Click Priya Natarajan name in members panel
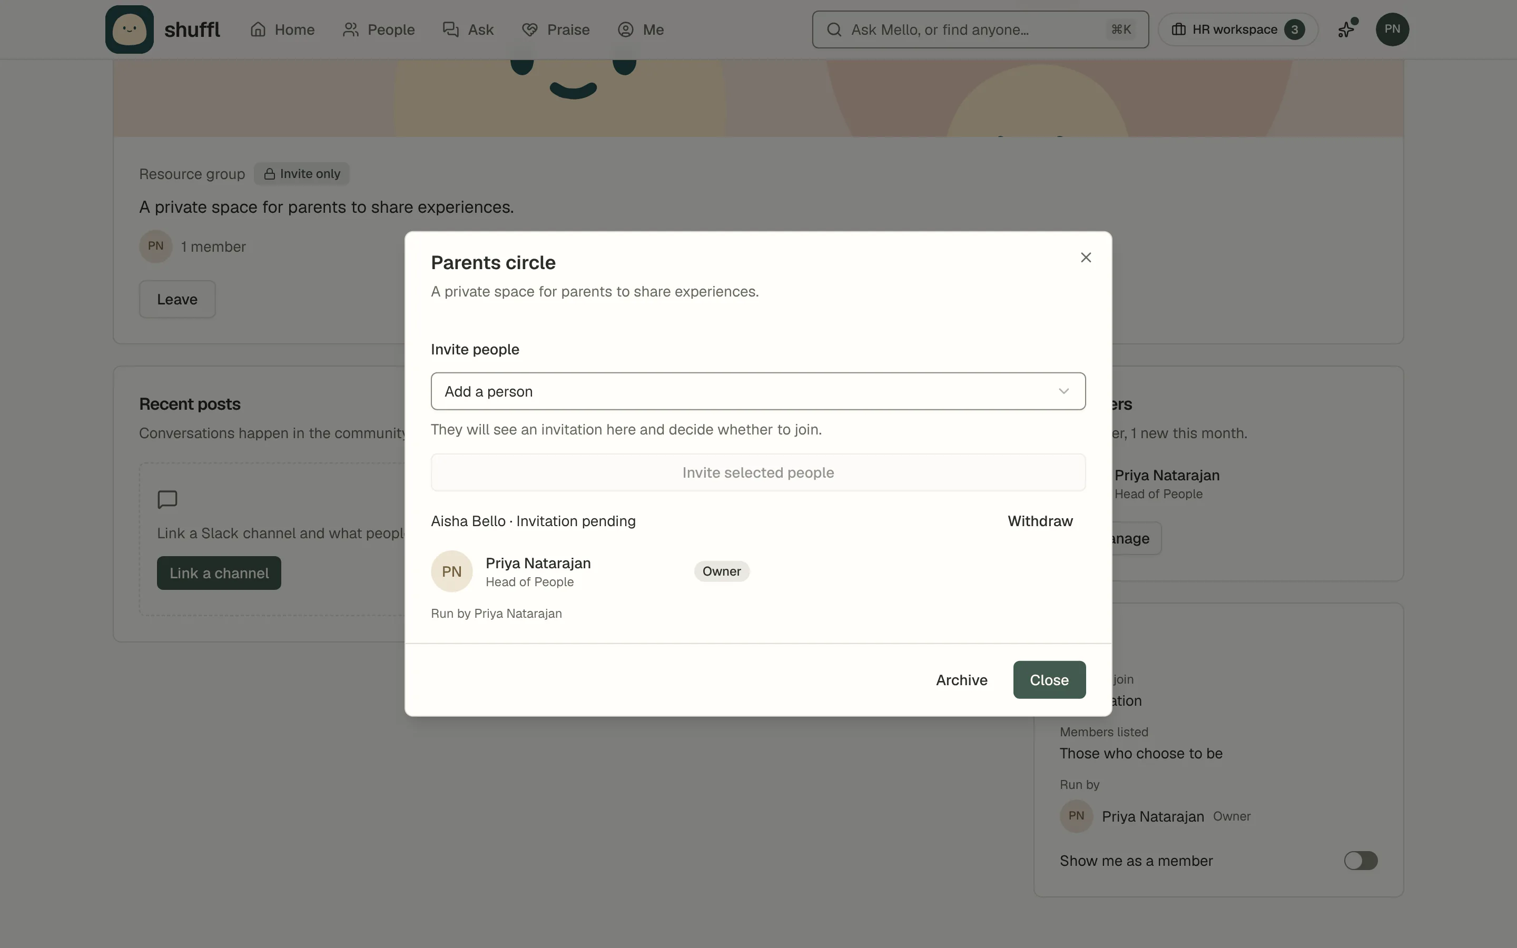This screenshot has height=948, width=1517. tap(1167, 475)
